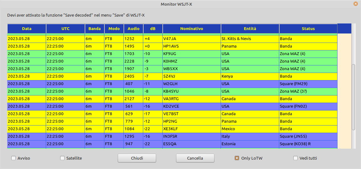This screenshot has height=169, width=361.
Task: Click the Audio column header
Action: tap(133, 29)
